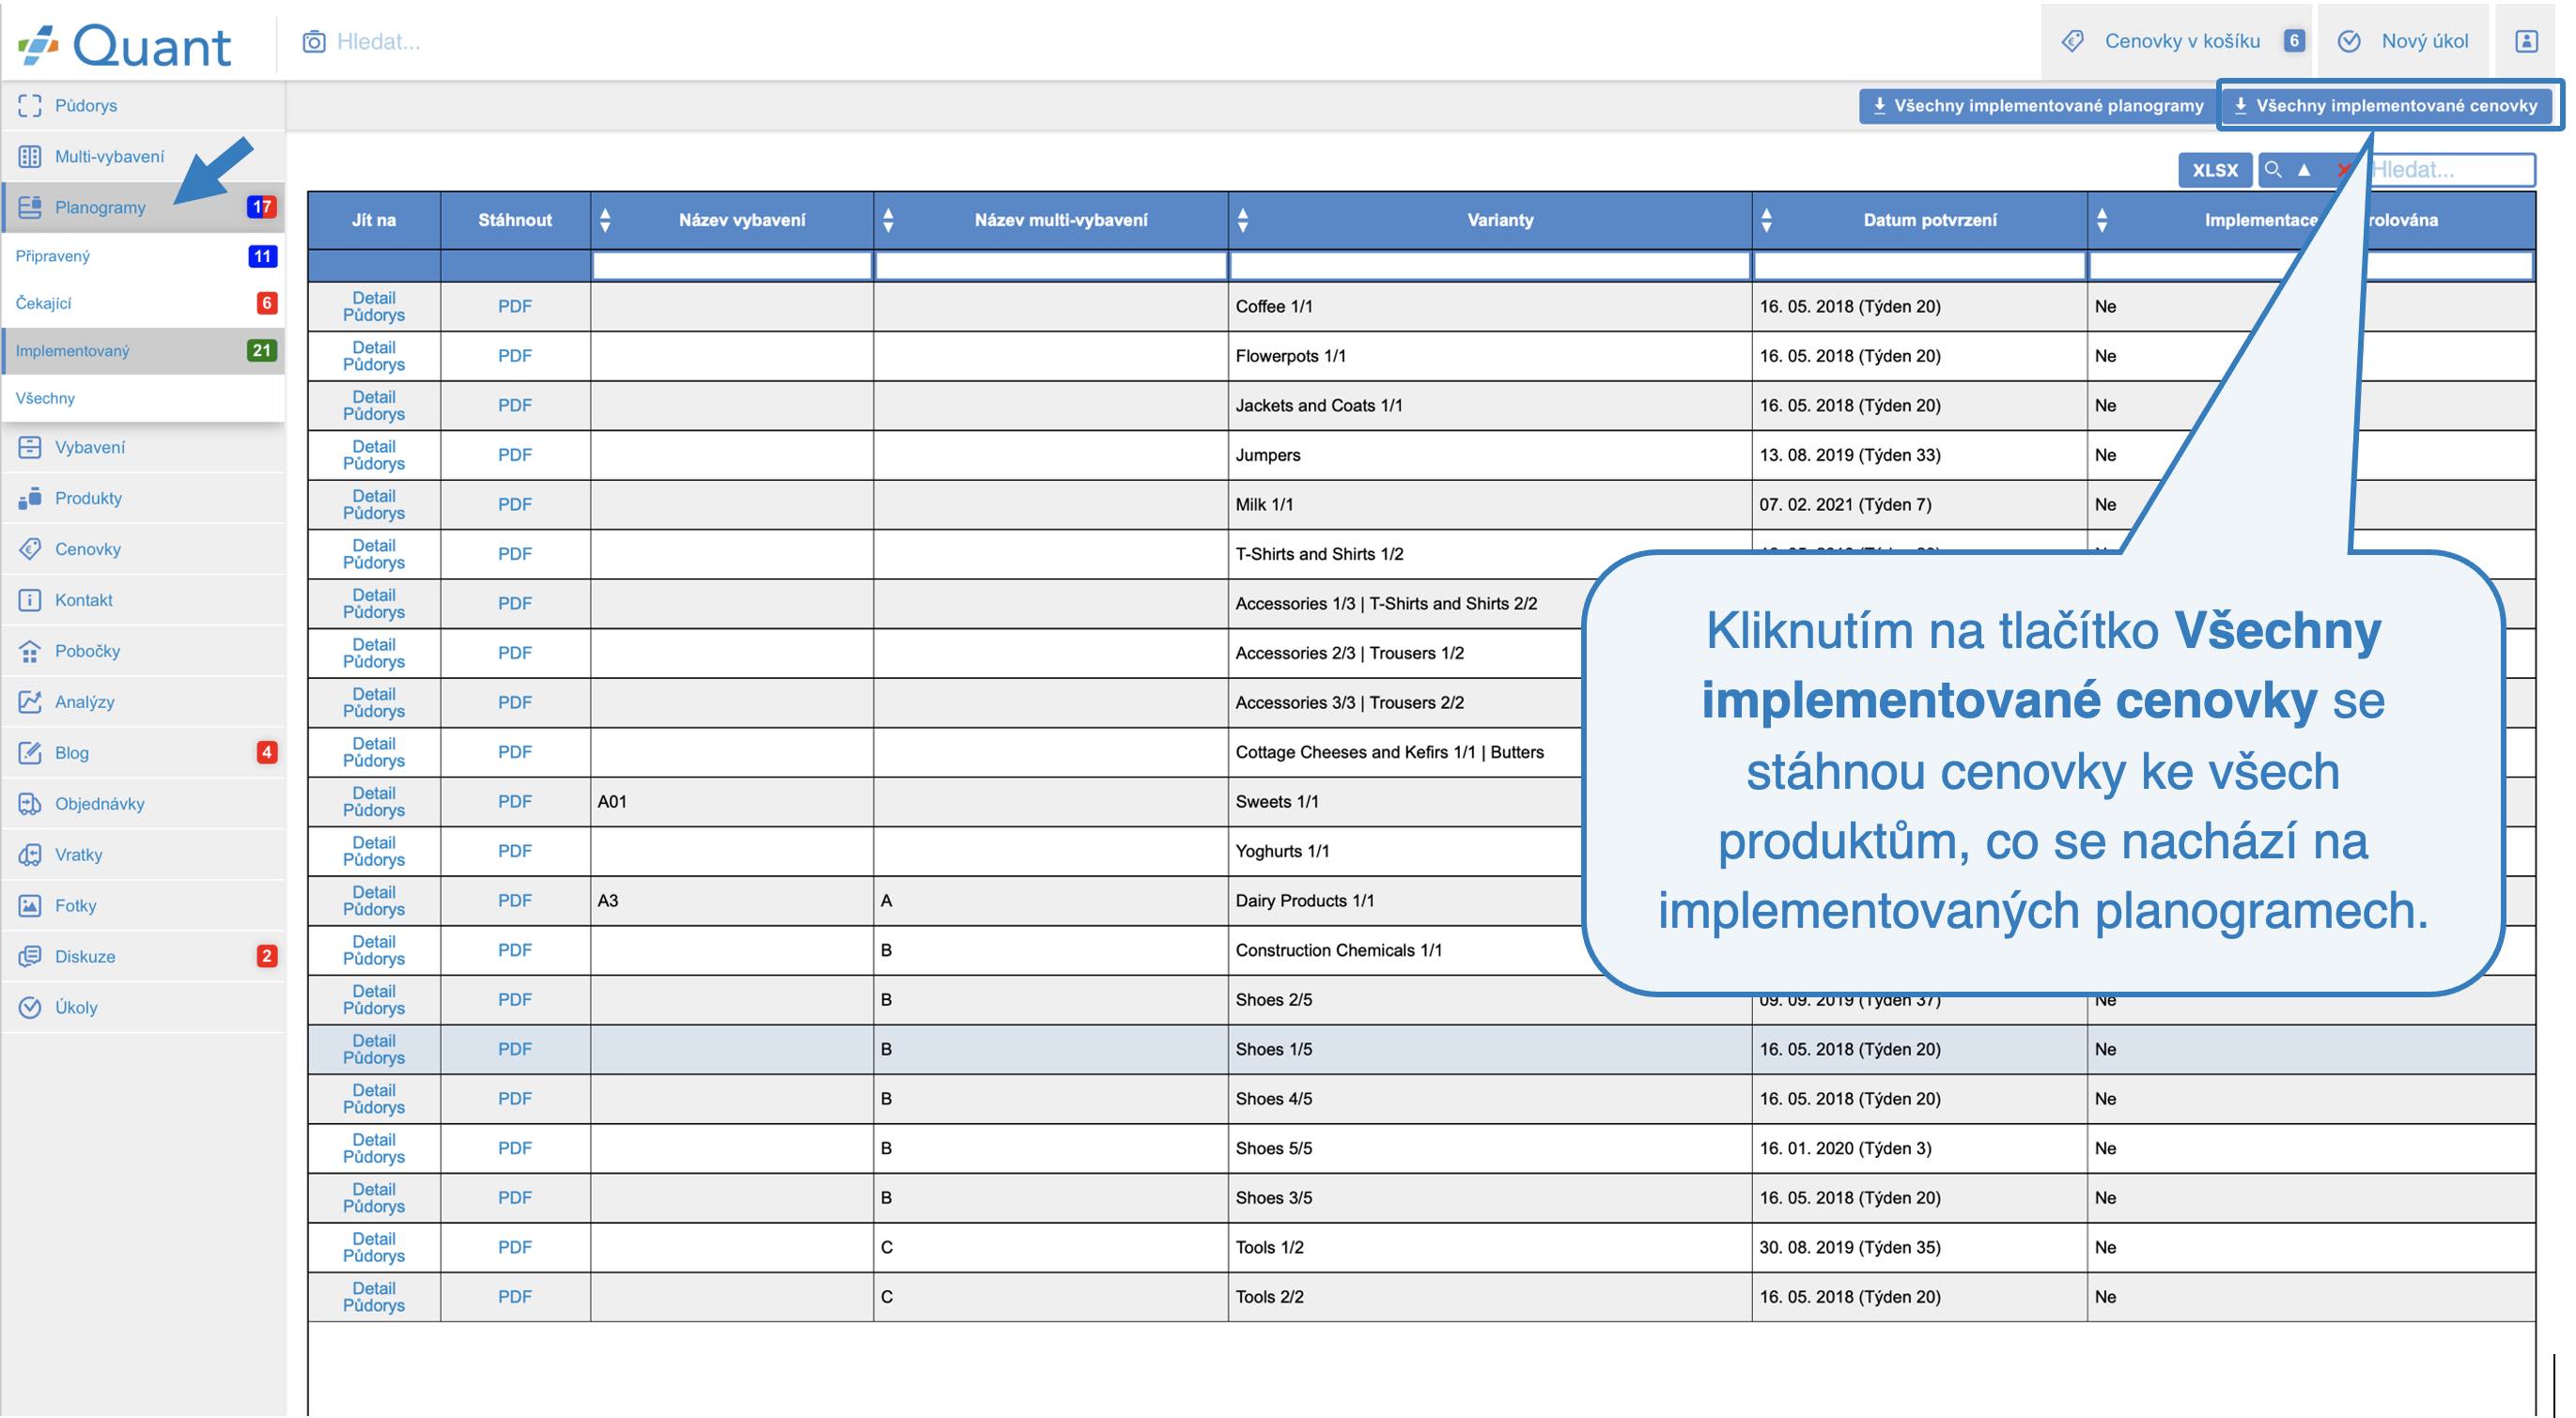Viewport: 2576px width, 1418px height.
Task: Click the camera icon beside top search
Action: point(313,41)
